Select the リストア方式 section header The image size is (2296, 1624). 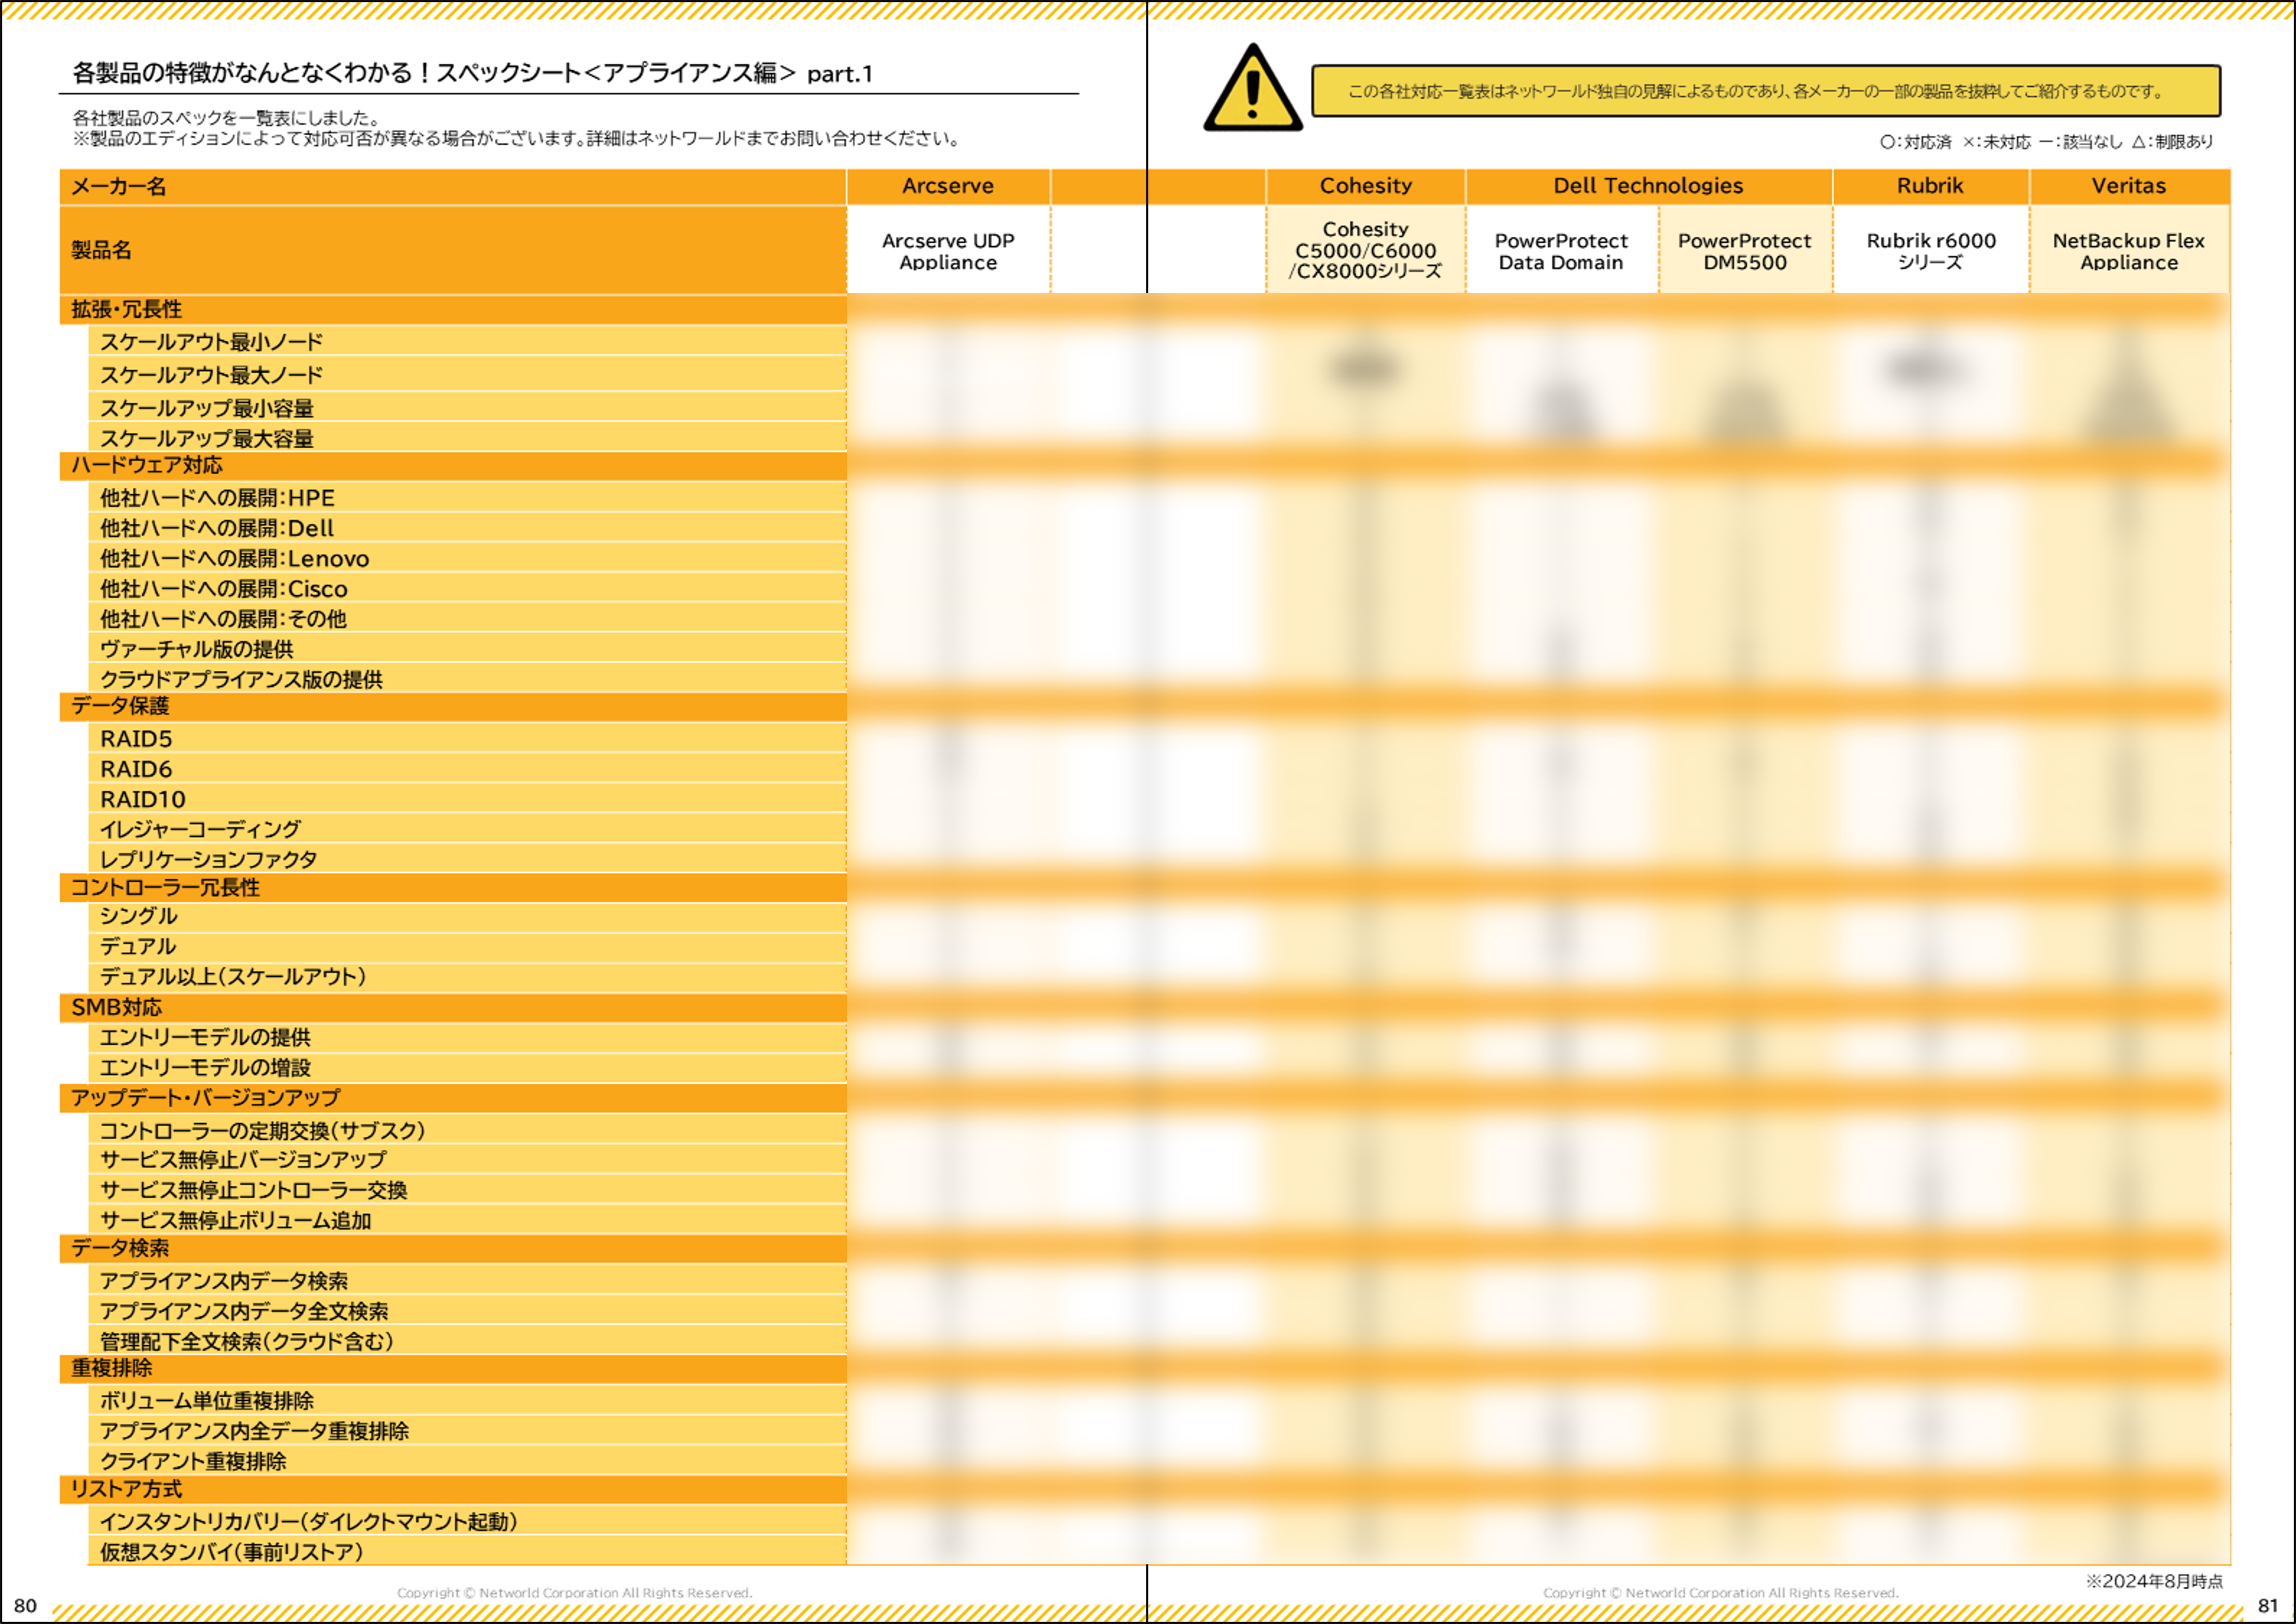[x=453, y=1490]
